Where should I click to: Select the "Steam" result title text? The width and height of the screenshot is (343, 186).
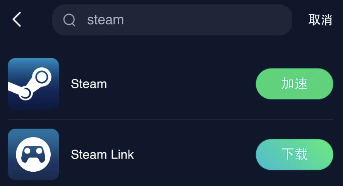coord(89,84)
